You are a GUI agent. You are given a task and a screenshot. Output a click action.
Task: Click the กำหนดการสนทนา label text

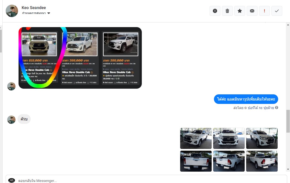point(34,13)
